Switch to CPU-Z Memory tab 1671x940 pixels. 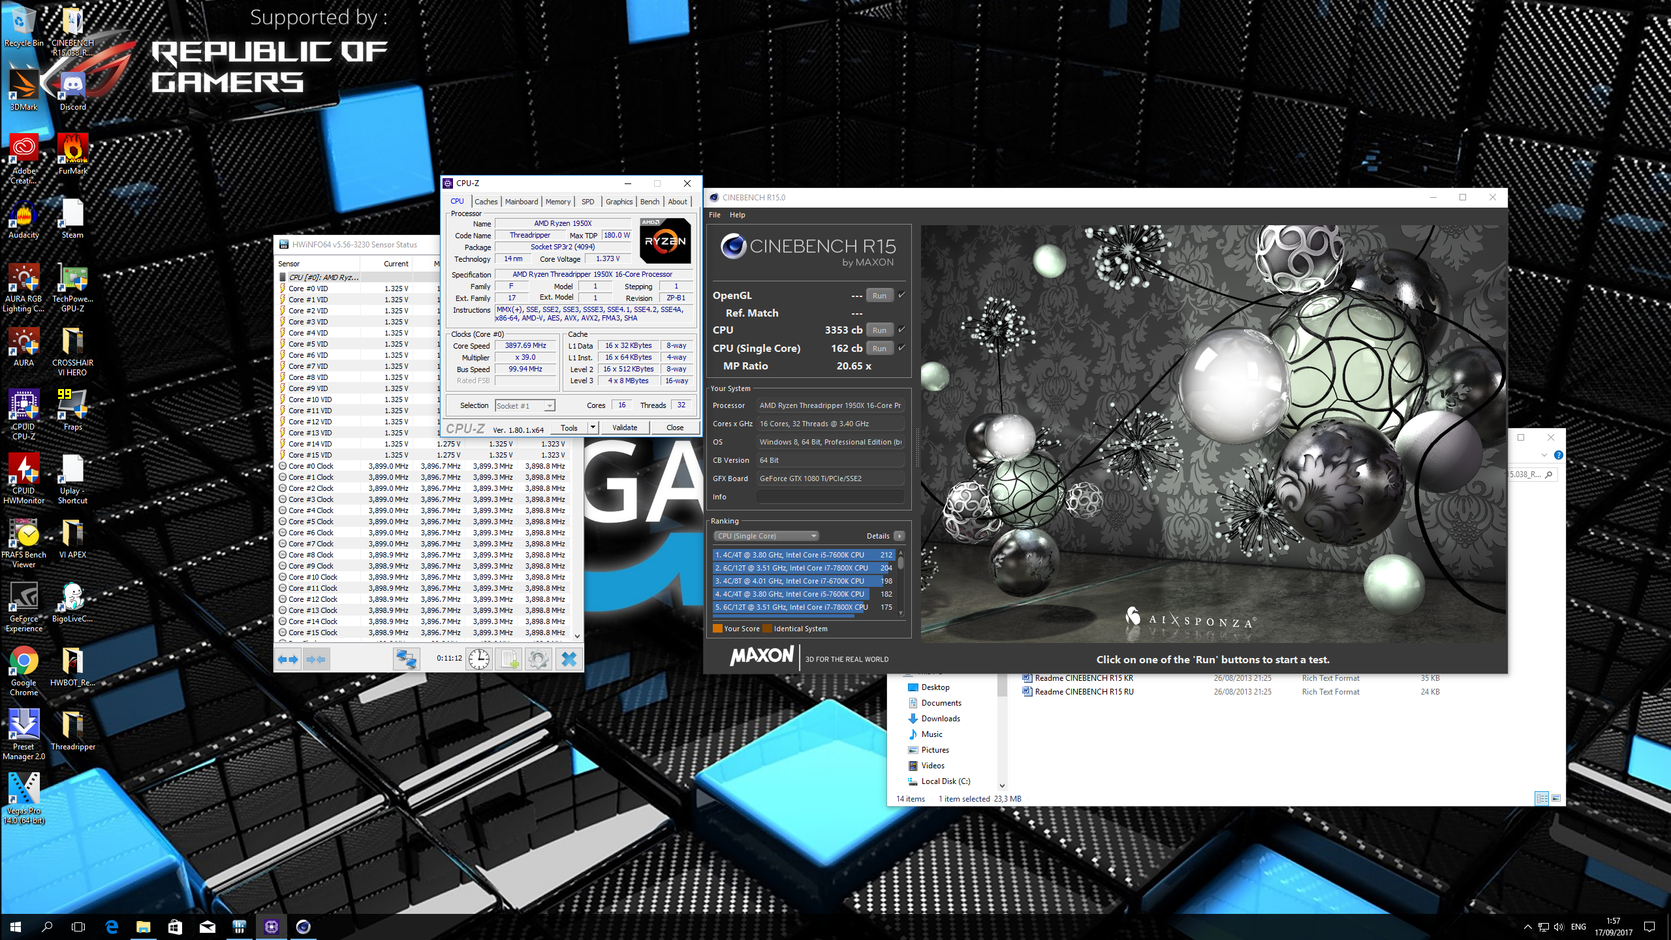(x=558, y=202)
